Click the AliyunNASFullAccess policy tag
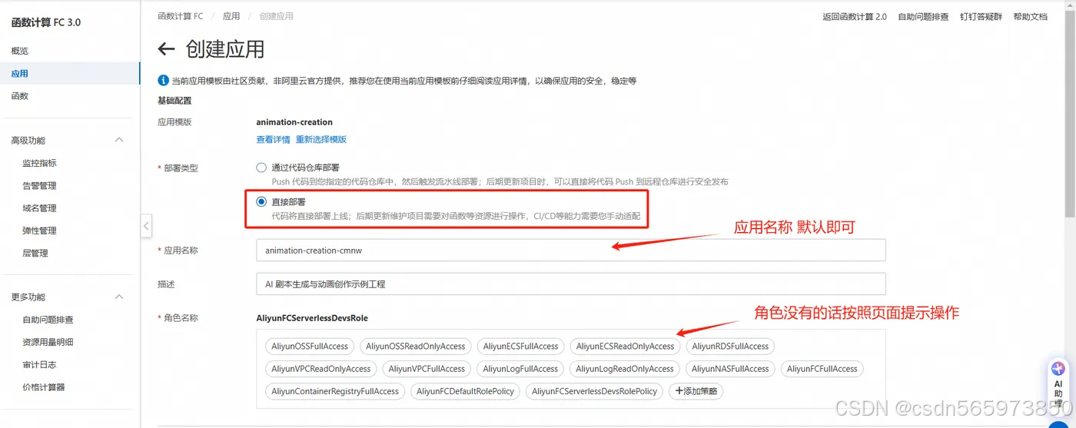 click(x=730, y=369)
